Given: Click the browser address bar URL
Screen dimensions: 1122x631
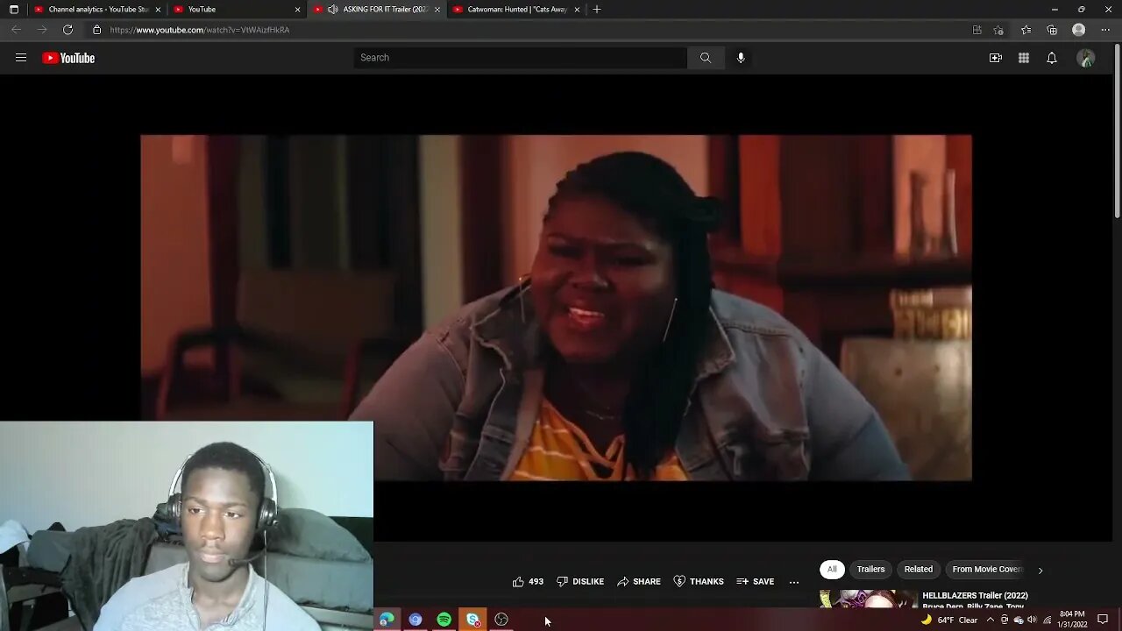Looking at the screenshot, I should click(x=200, y=30).
